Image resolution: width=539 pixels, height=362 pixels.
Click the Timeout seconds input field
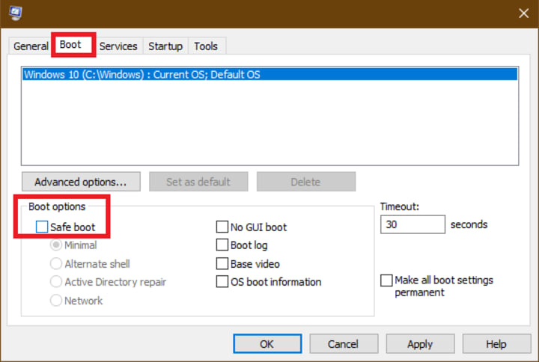[412, 224]
